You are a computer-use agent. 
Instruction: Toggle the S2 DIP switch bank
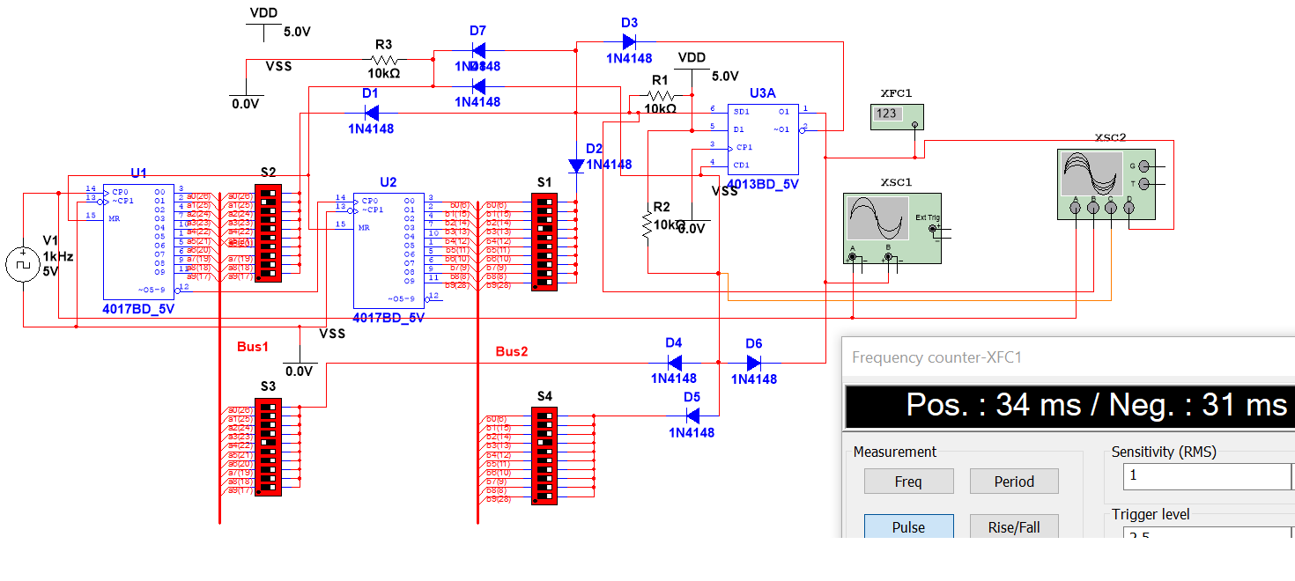click(x=268, y=233)
